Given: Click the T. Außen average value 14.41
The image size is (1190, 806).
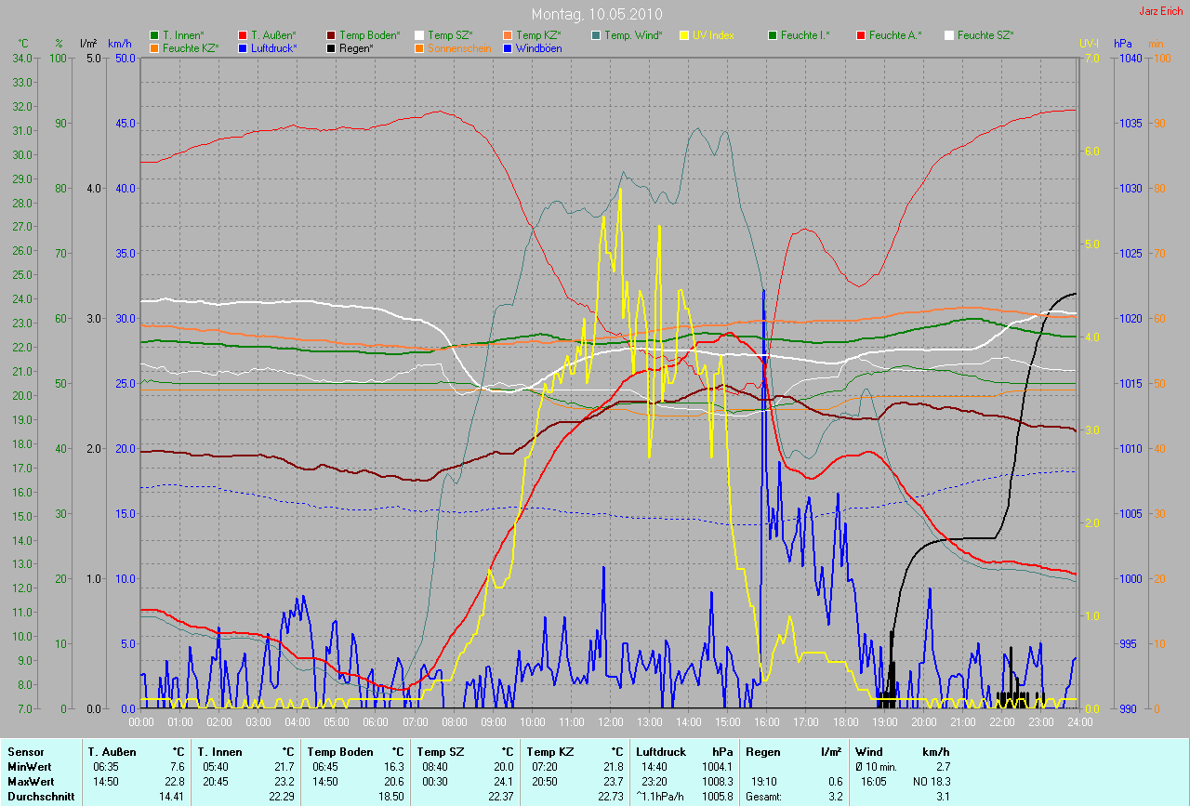Looking at the screenshot, I should coord(169,797).
